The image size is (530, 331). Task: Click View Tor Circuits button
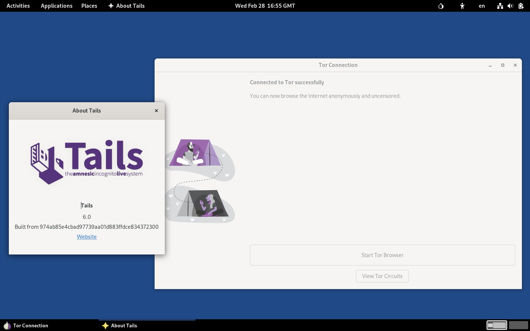pos(382,276)
